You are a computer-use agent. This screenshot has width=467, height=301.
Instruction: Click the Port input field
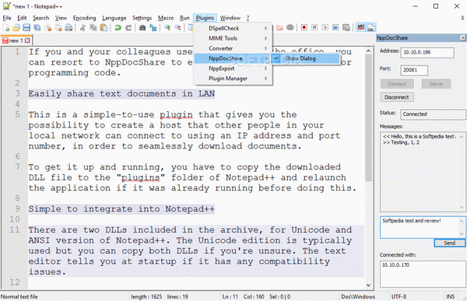tap(414, 70)
